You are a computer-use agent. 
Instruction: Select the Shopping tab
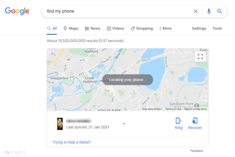142,28
